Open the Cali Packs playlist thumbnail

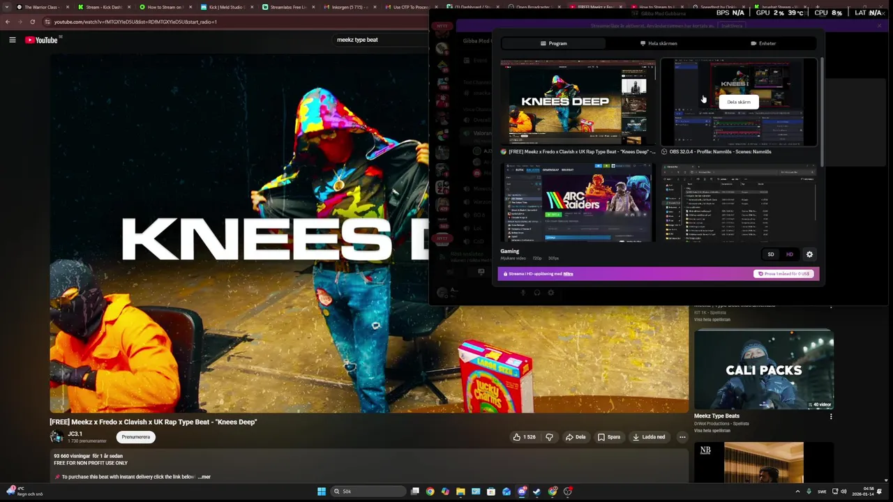point(764,369)
